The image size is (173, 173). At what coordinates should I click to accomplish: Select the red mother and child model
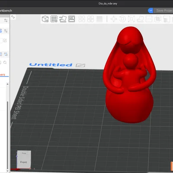pyautogui.click(x=129, y=75)
